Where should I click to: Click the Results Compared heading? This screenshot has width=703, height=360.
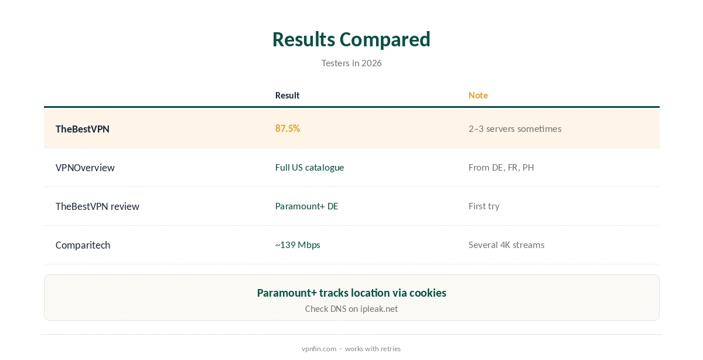tap(351, 39)
